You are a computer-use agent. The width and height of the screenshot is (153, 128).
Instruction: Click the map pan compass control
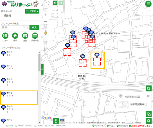click(x=46, y=5)
